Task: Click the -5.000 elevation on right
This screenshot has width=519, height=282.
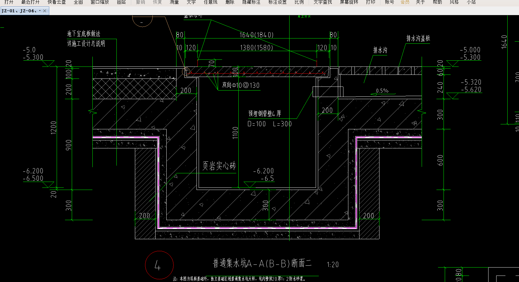Action: click(470, 50)
